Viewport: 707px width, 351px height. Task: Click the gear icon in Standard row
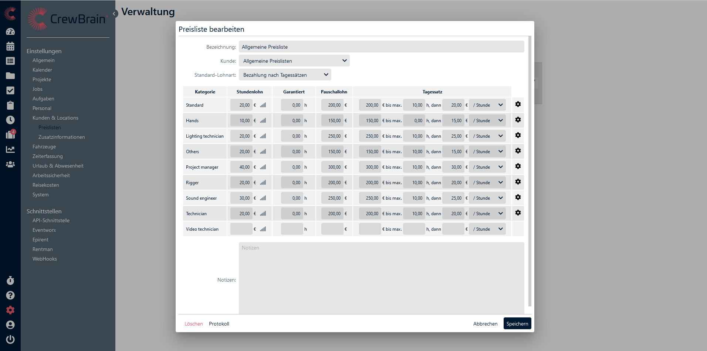(518, 104)
